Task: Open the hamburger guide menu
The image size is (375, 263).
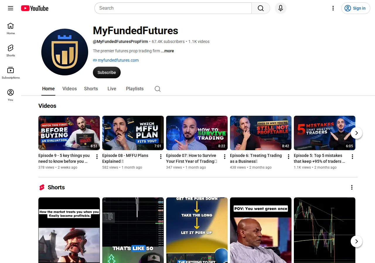Action: click(11, 8)
